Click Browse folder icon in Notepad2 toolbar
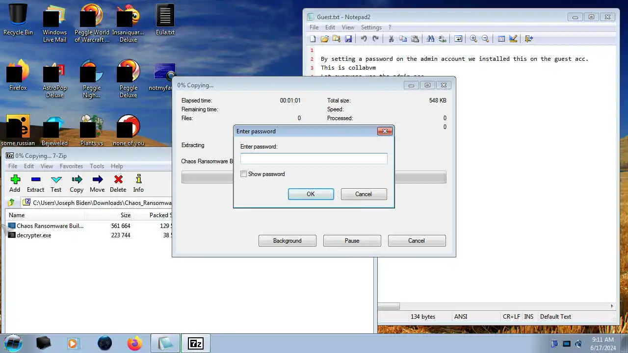The height and width of the screenshot is (353, 628). [x=336, y=39]
